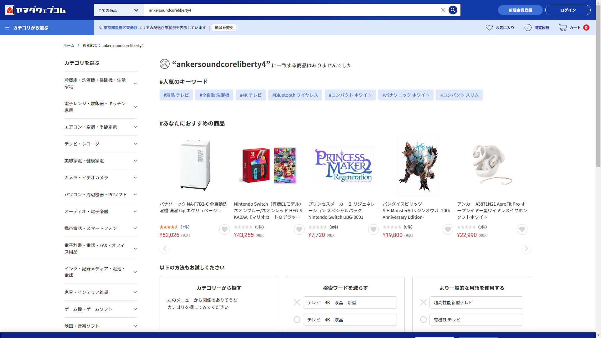The width and height of the screenshot is (601, 338).
Task: Click the ログイン button
Action: point(568,10)
